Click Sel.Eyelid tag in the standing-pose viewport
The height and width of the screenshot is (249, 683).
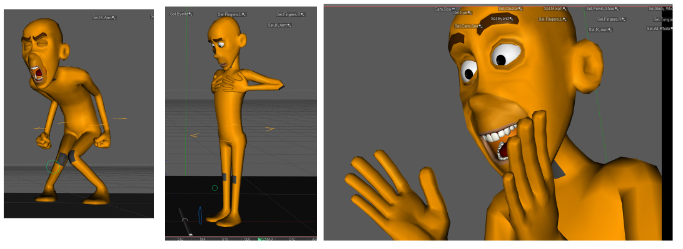pyautogui.click(x=181, y=14)
